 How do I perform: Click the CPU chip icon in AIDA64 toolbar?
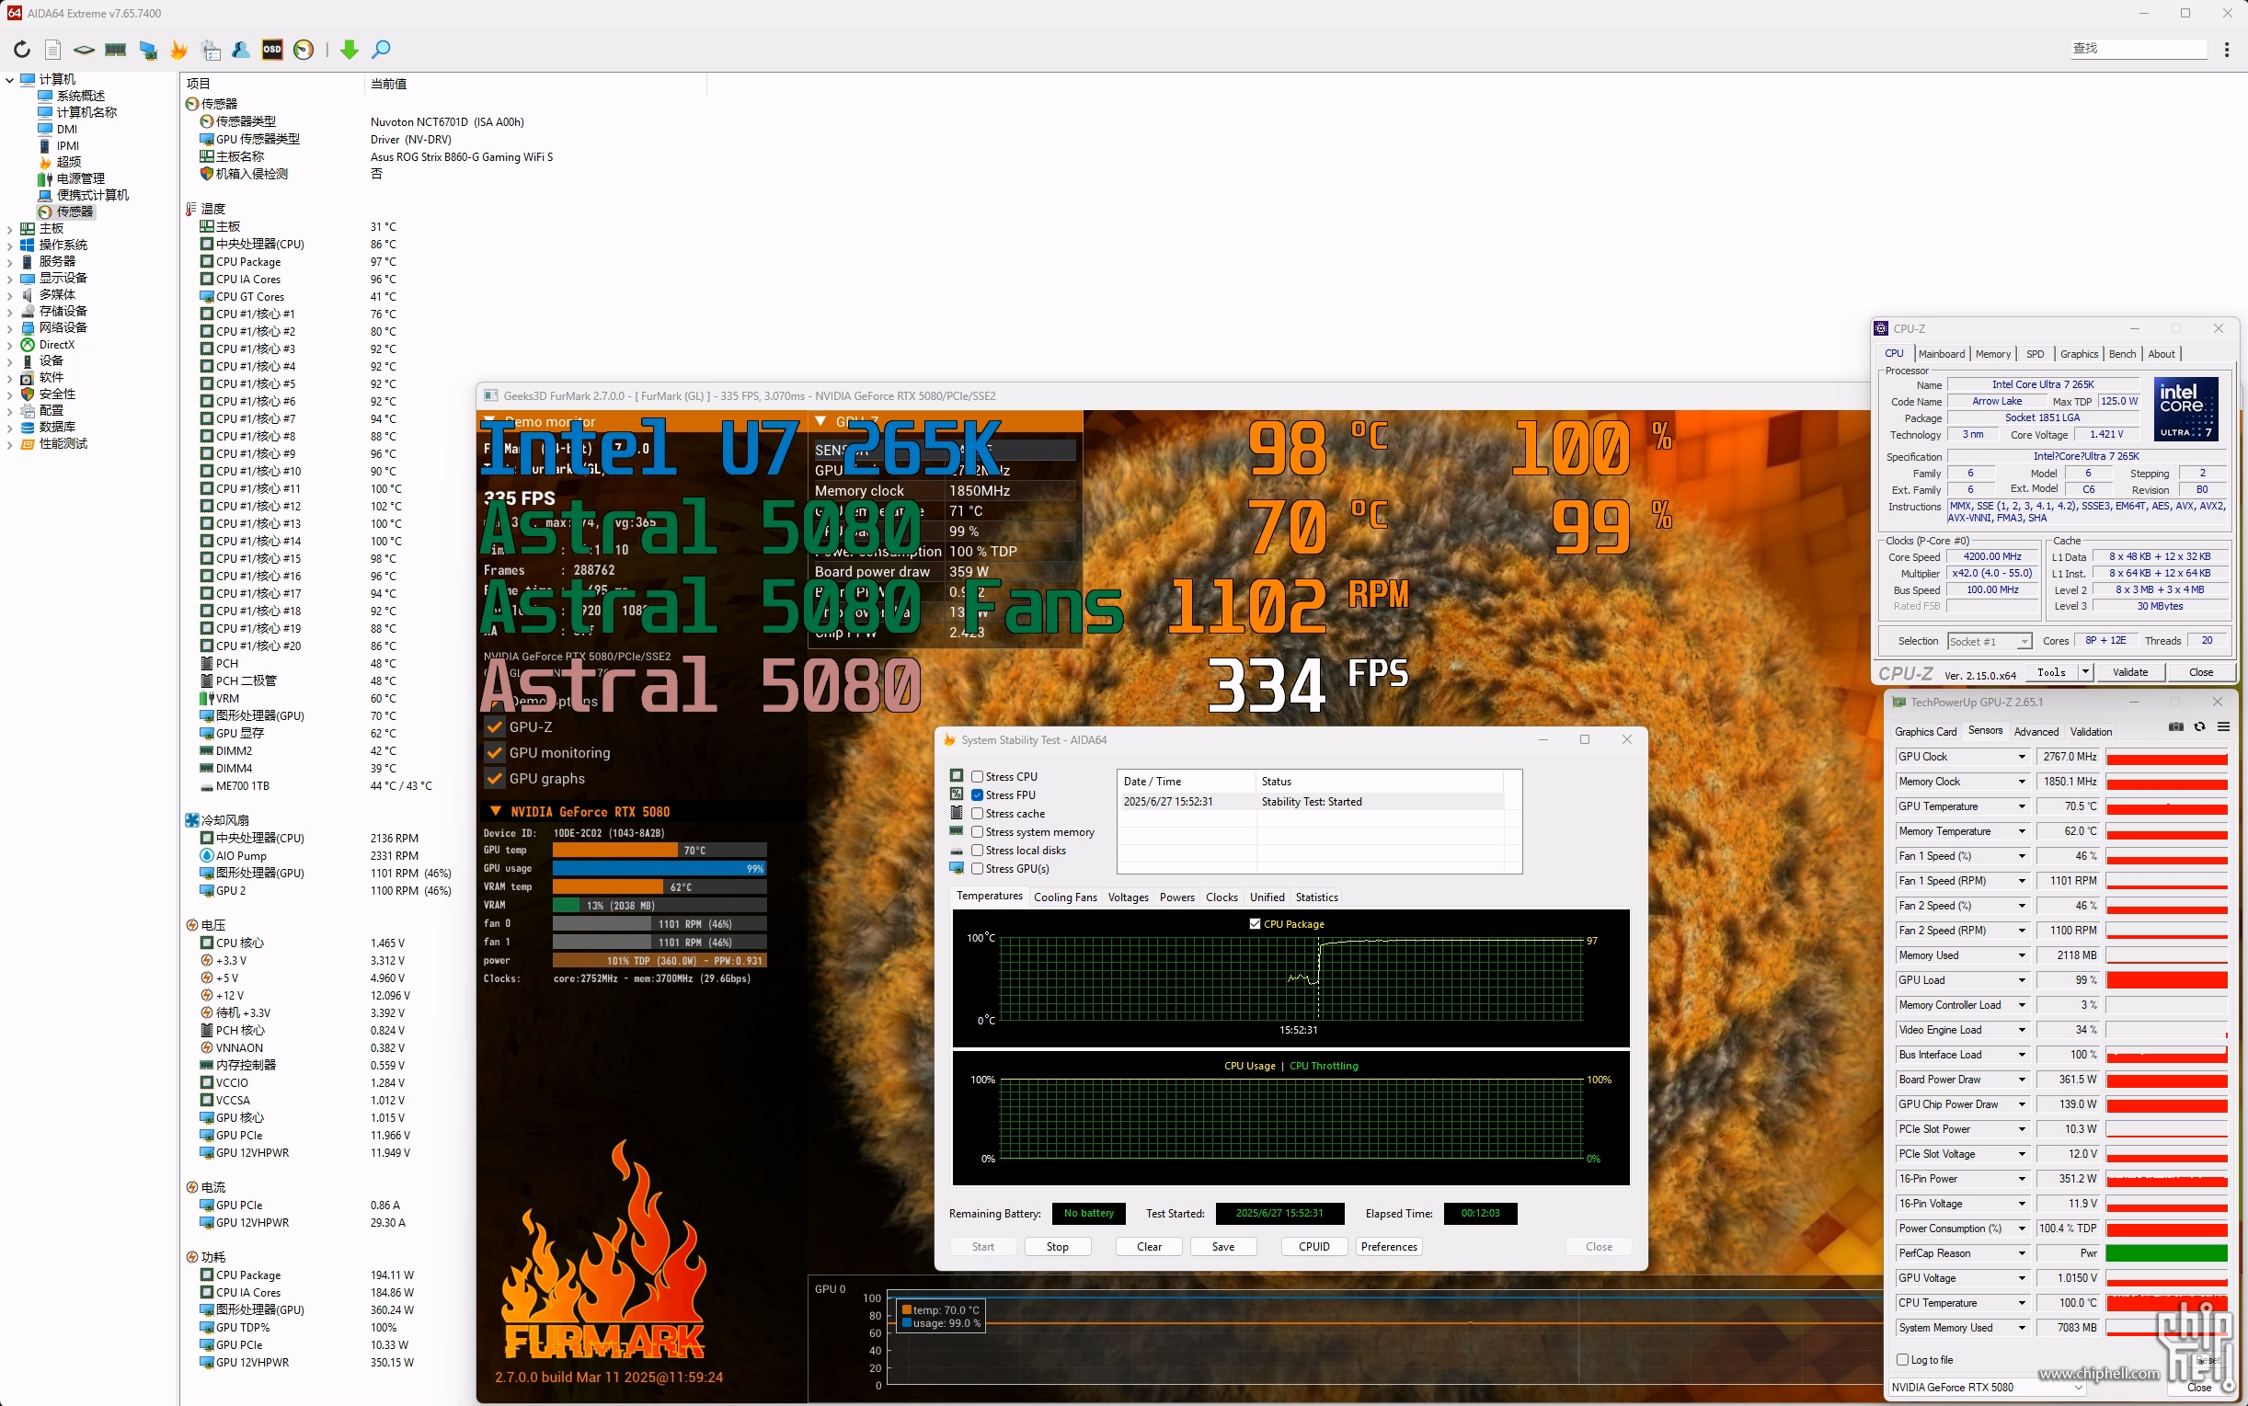[x=84, y=50]
